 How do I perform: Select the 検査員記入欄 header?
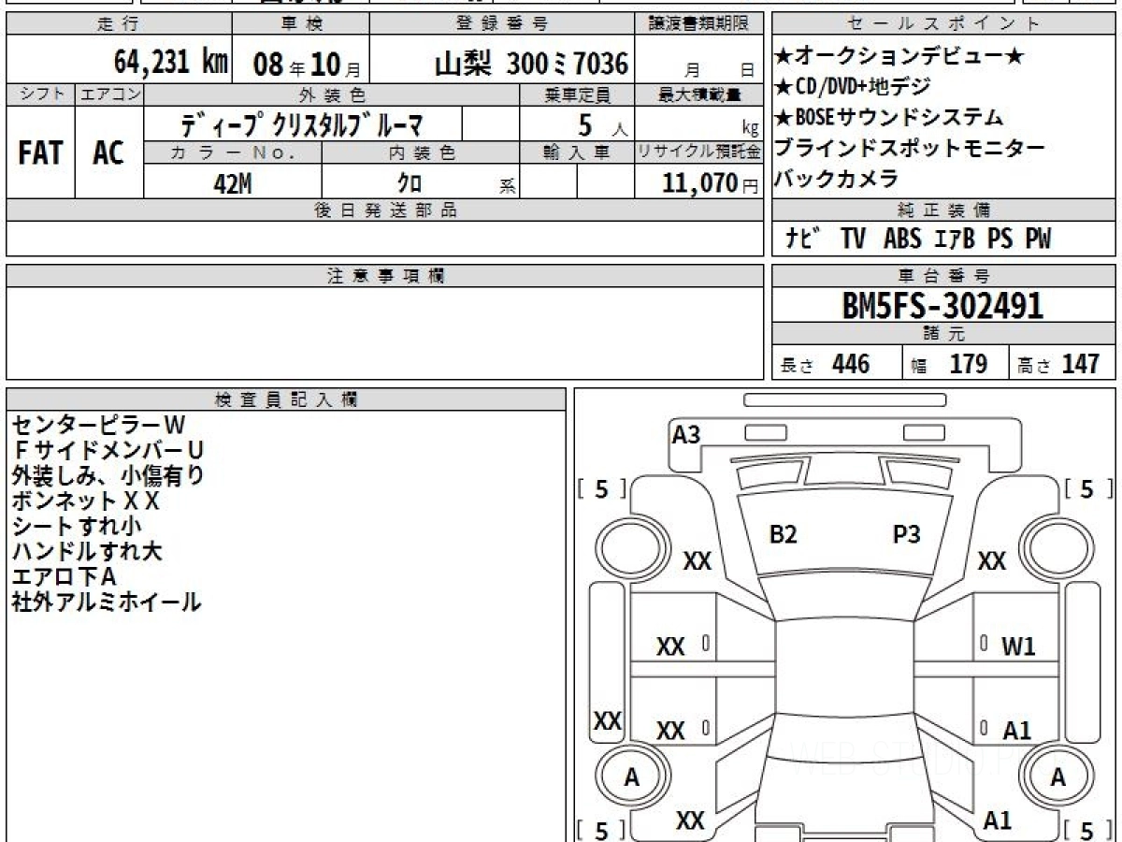coord(286,399)
